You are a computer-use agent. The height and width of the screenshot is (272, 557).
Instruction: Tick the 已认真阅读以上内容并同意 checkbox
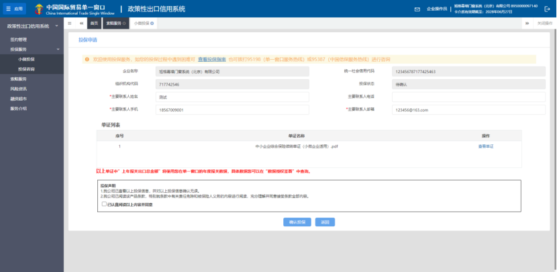coord(104,204)
